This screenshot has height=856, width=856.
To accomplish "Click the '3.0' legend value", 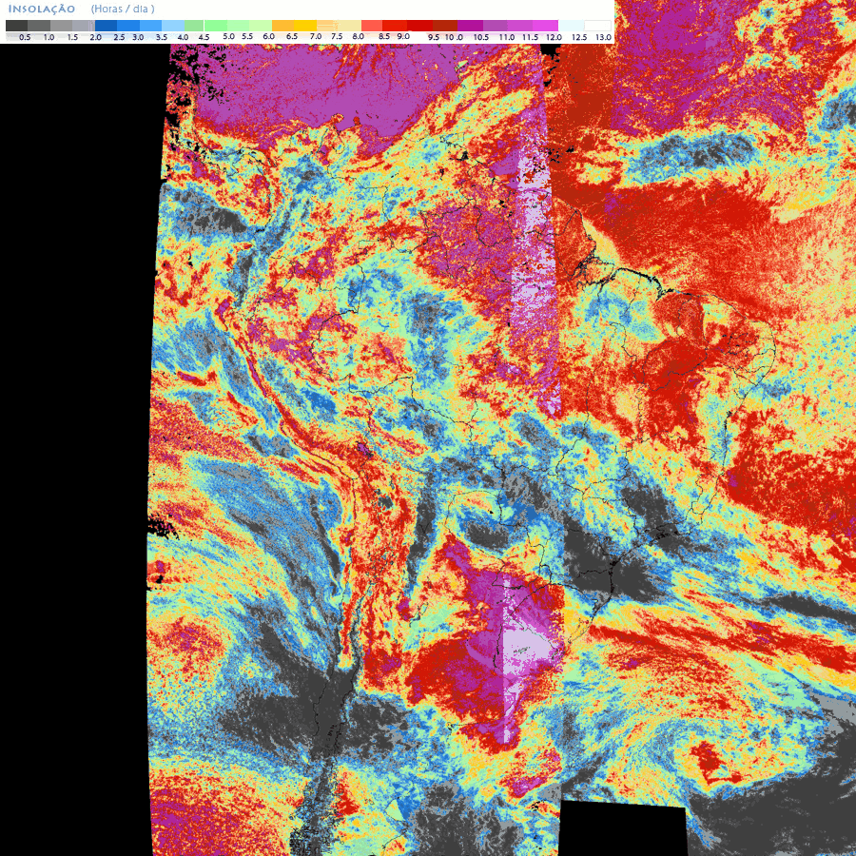I will [x=138, y=37].
